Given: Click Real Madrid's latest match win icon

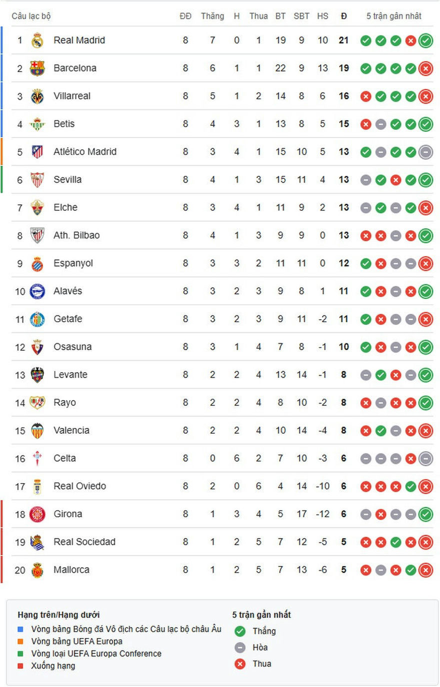Looking at the screenshot, I should [425, 40].
